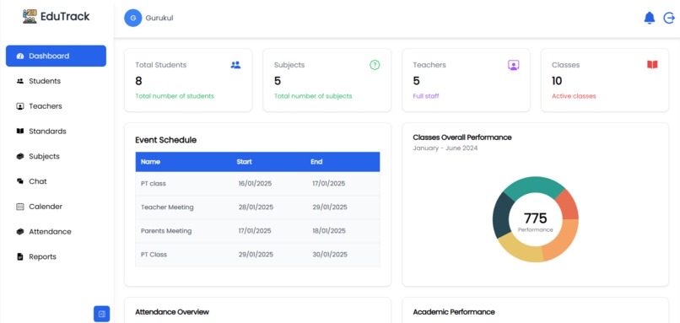Click the Dashboard gauge icon
Screen dimensions: 680x323
point(20,57)
